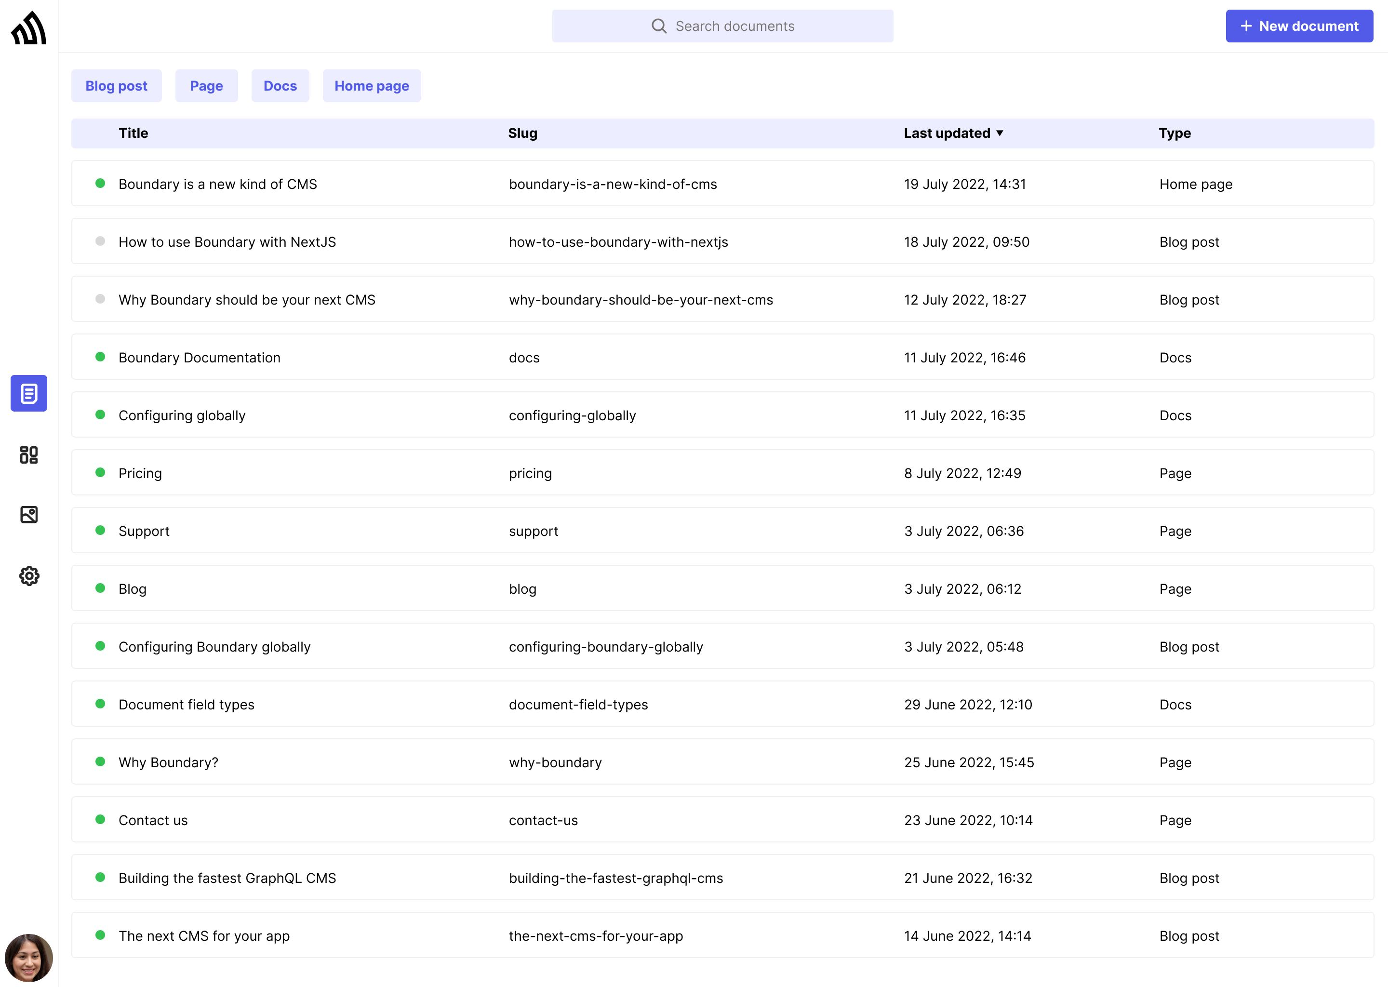Open 'Document field types' title
1388x987 pixels.
pyautogui.click(x=187, y=705)
